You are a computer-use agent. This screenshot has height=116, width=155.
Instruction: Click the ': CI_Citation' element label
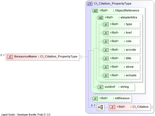click(139, 107)
